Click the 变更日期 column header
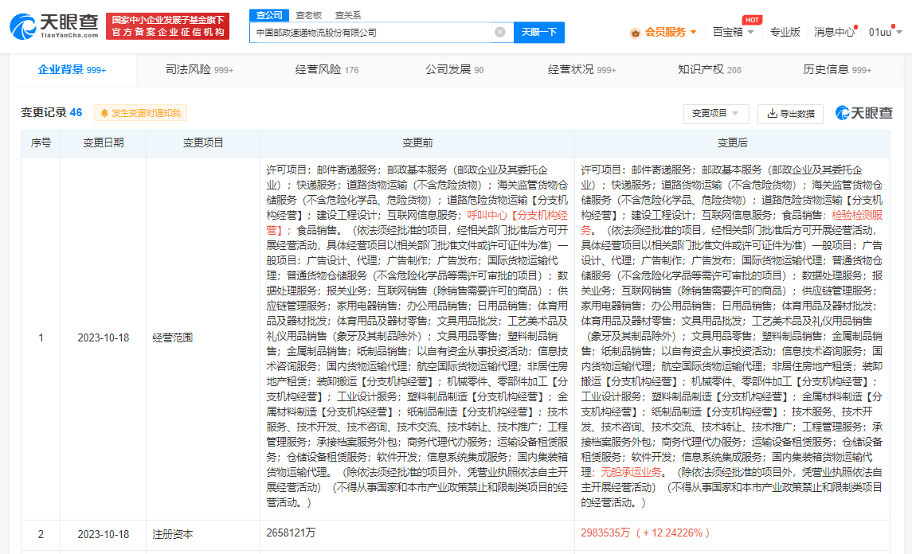Image resolution: width=912 pixels, height=554 pixels. (x=103, y=143)
